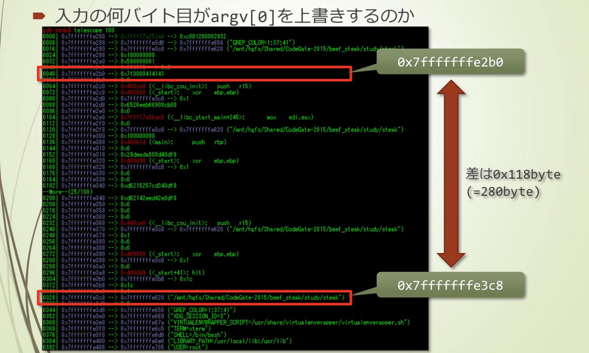Click address 0x7fffffffe290 in row 0016
This screenshot has height=353, width=589.
tap(83, 49)
